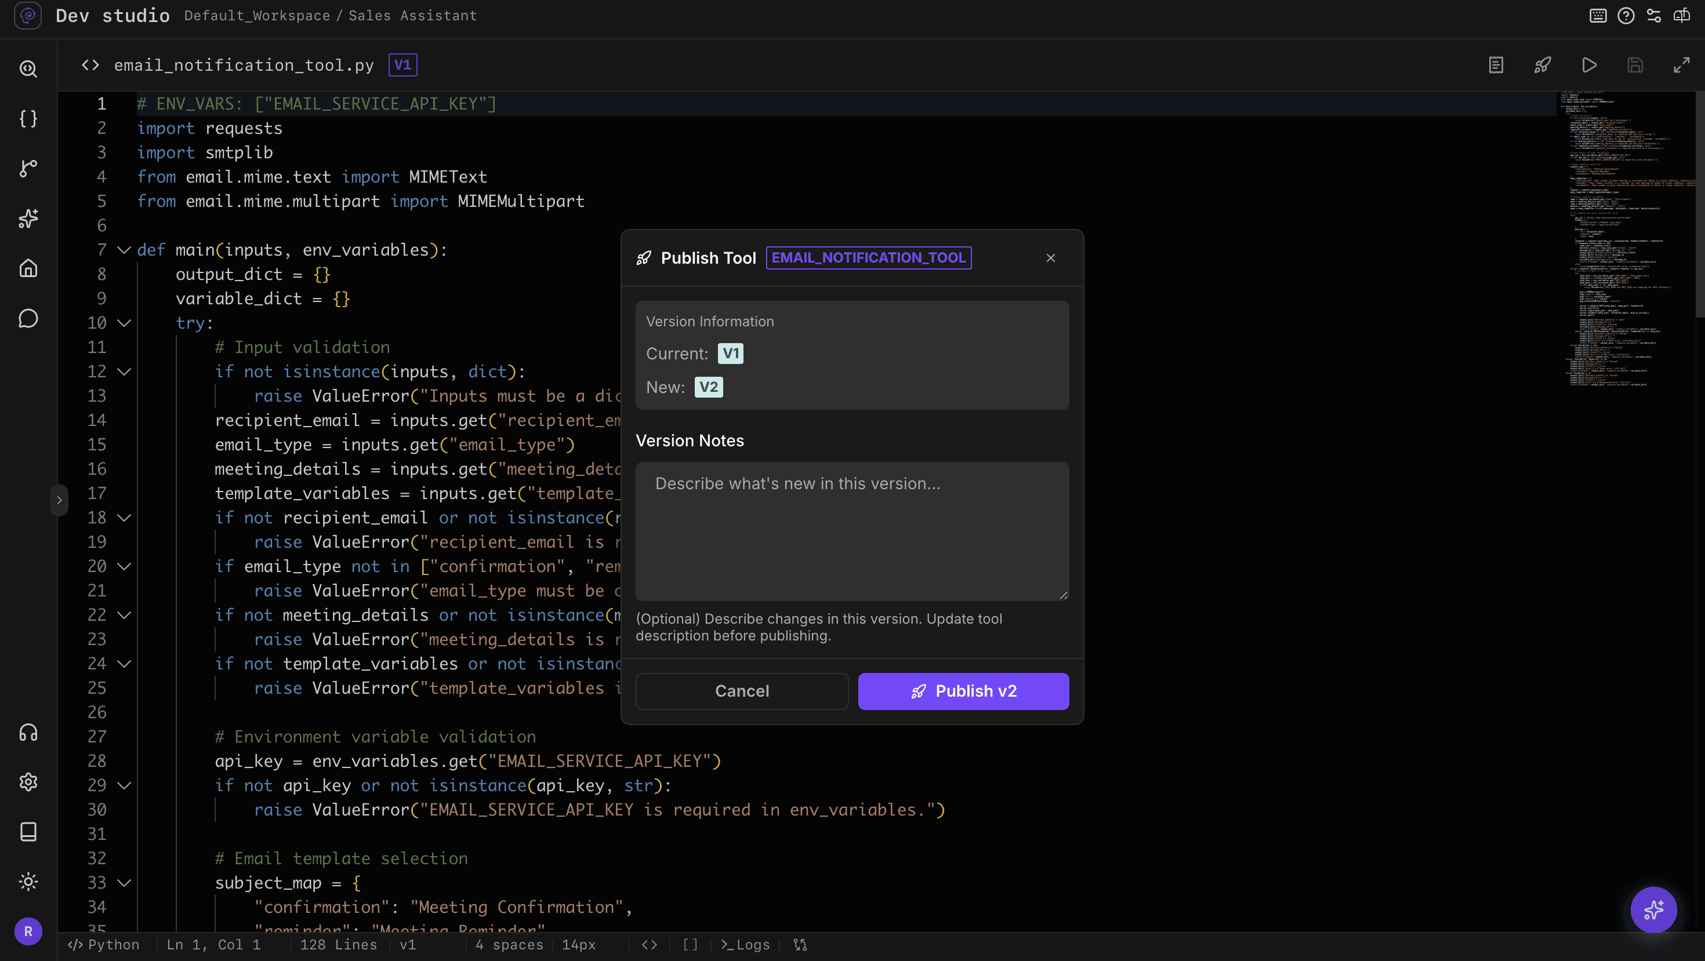Screen dimensions: 1705x961
Task: Open the header sliders preferences icon
Action: point(1653,15)
